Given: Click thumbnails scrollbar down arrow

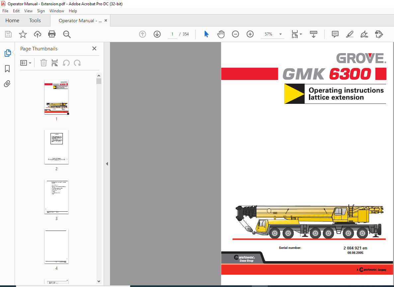Looking at the screenshot, I should tap(99, 281).
